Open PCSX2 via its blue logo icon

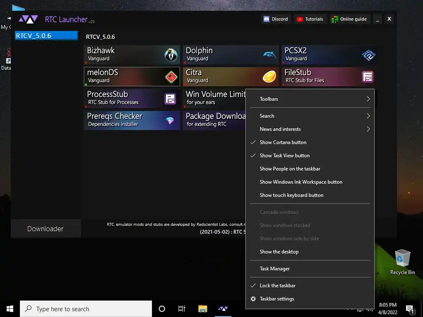pos(368,55)
